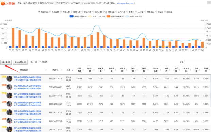Sort table by 支付转化率 column header
Screen dimensions: 211x132
coord(156,70)
